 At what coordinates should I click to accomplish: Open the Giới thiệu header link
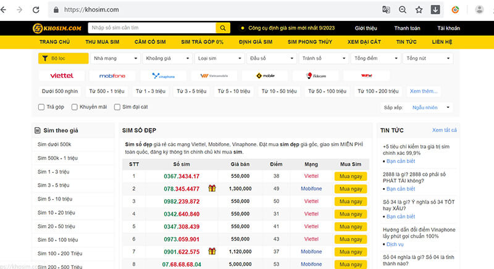pyautogui.click(x=366, y=28)
